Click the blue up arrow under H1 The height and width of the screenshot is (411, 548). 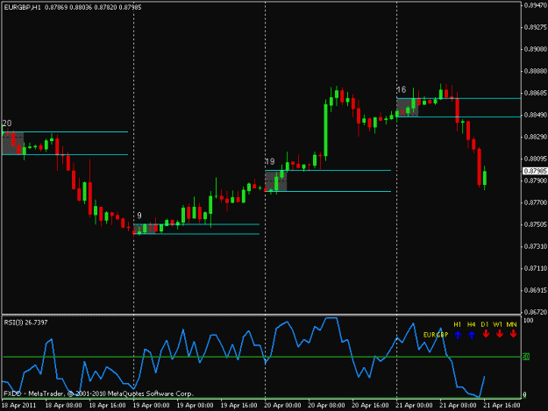pyautogui.click(x=458, y=336)
